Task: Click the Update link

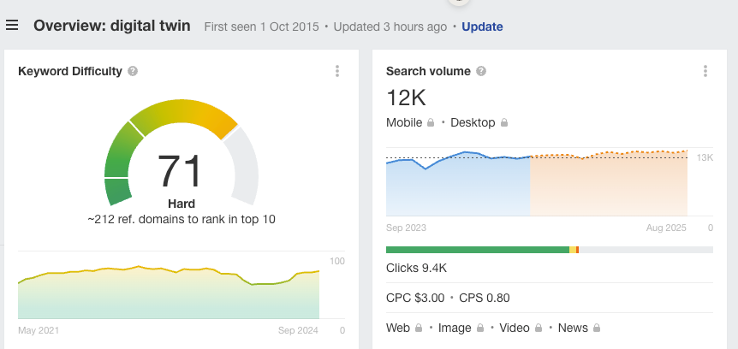Action: coord(482,27)
